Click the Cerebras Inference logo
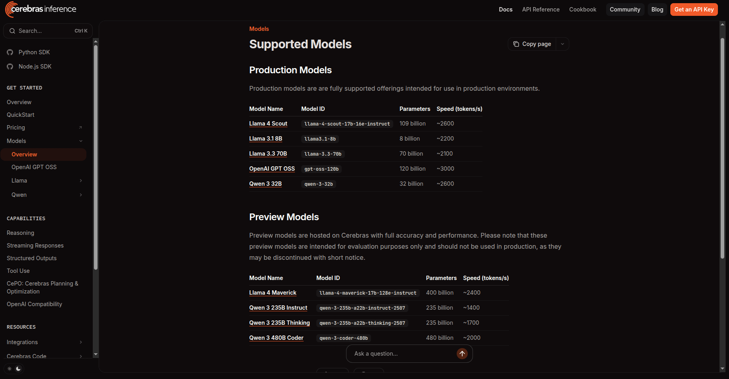 click(40, 9)
